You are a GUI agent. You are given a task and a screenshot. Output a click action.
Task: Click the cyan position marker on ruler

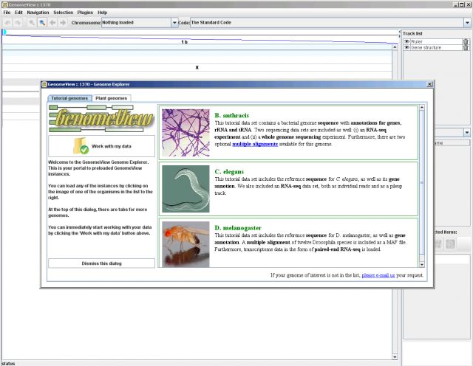[x=4, y=32]
